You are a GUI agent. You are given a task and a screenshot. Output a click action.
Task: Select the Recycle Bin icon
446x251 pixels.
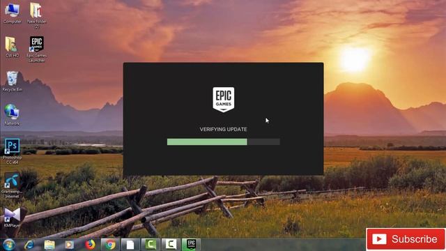[12, 82]
